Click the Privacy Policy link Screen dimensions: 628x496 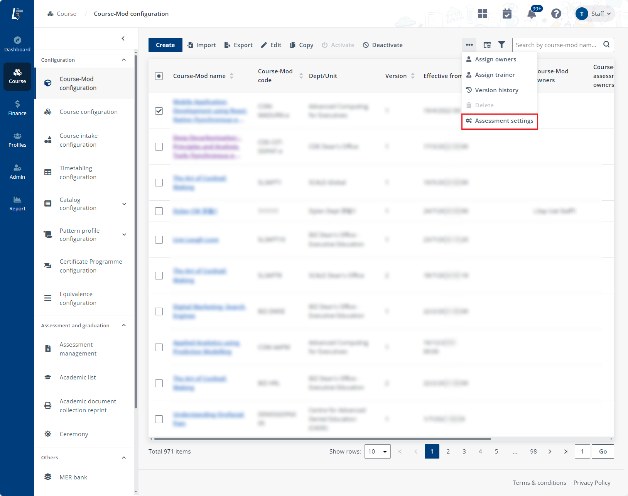pyautogui.click(x=592, y=483)
